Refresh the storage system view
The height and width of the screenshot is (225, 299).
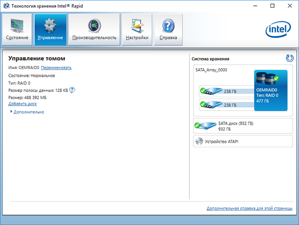tap(289, 58)
